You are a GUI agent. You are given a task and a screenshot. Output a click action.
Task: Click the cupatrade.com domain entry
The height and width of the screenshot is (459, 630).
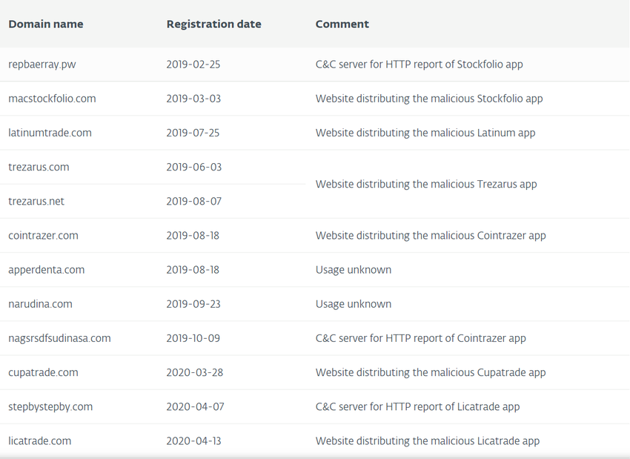43,372
